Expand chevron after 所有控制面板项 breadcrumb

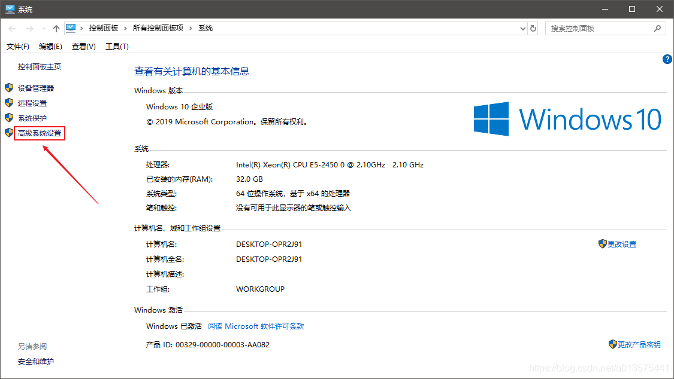click(x=191, y=28)
